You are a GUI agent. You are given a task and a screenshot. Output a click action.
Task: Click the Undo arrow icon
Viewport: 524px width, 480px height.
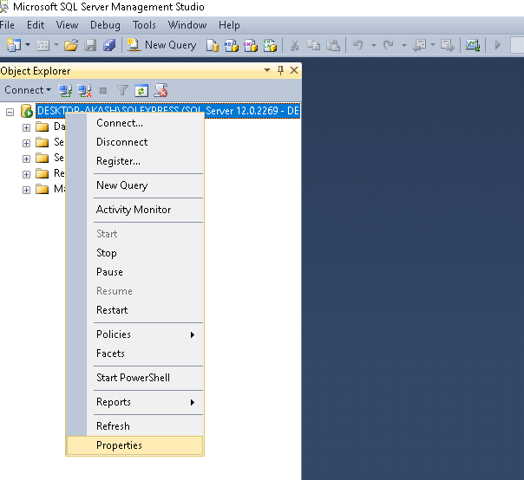(358, 45)
